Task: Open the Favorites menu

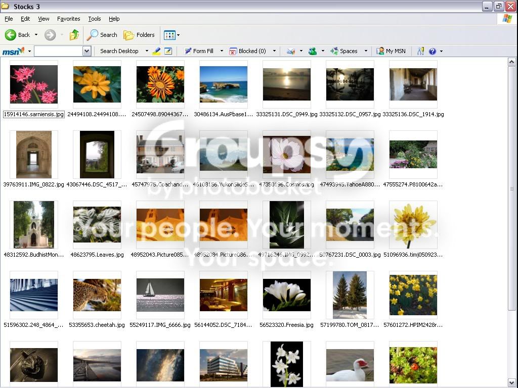Action: click(69, 19)
